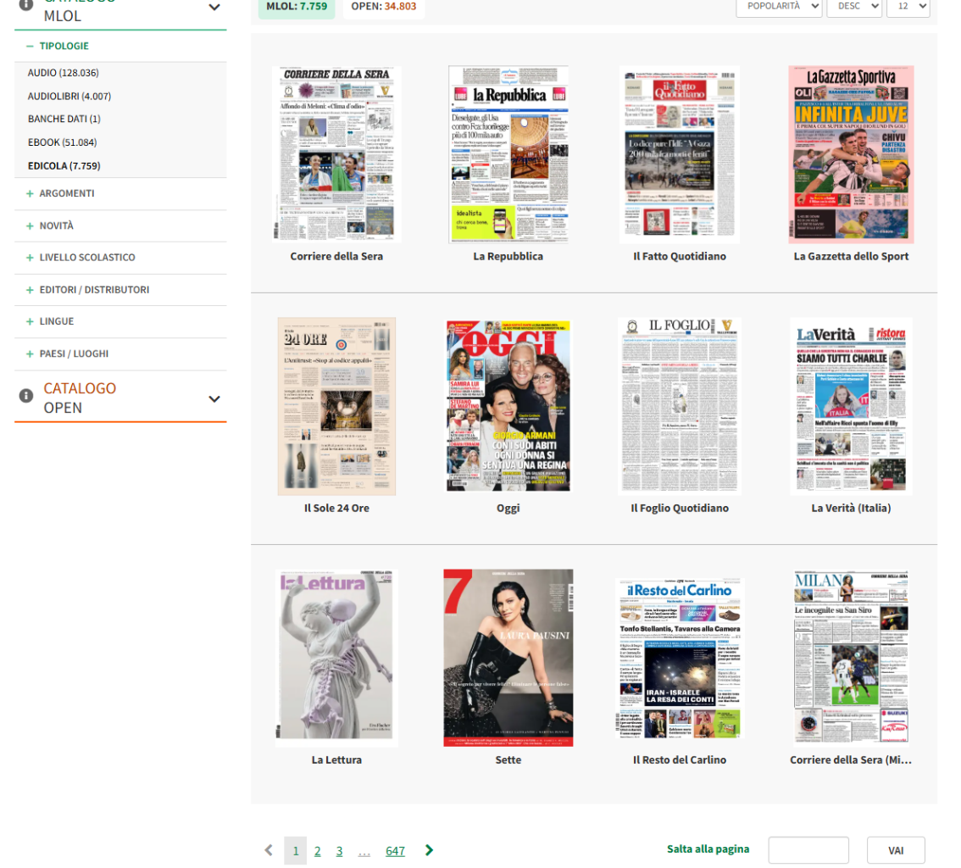961x868 pixels.
Task: Open the La Gazzetta Sportiva cover
Action: 852,154
